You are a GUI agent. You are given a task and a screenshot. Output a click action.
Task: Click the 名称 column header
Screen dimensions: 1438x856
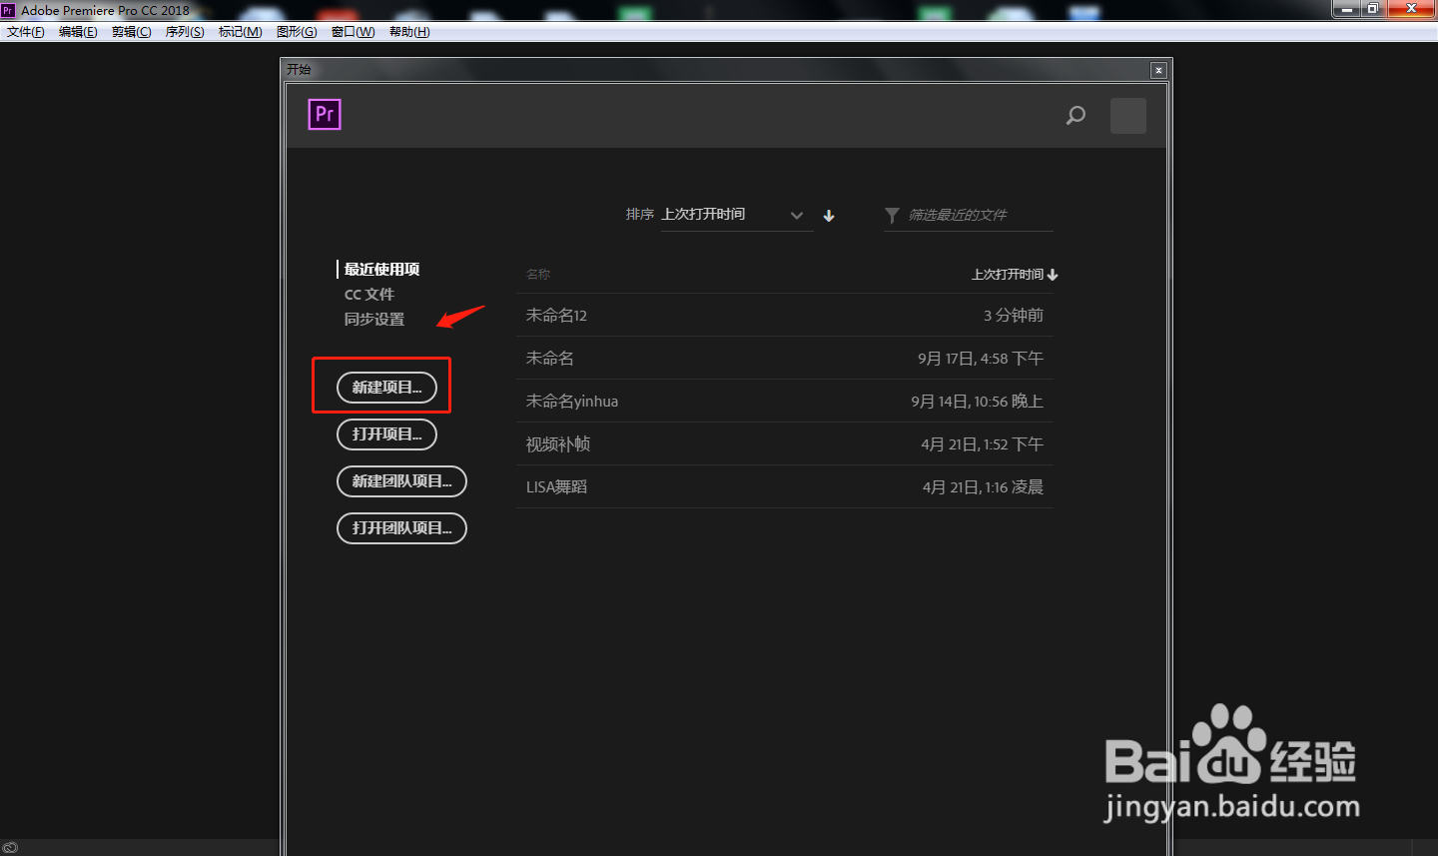coord(538,275)
